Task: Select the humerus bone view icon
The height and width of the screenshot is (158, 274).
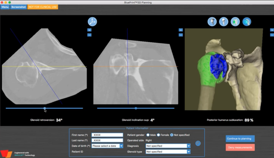Action: click(224, 22)
